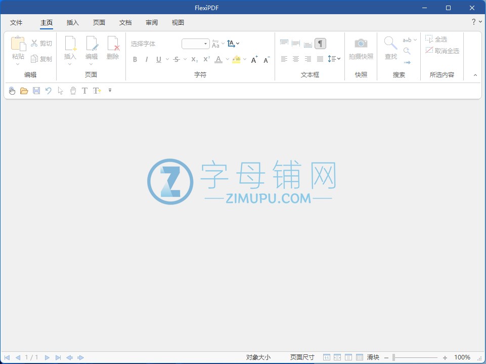Click the zoom out minus button
The height and width of the screenshot is (364, 486).
tap(386, 358)
